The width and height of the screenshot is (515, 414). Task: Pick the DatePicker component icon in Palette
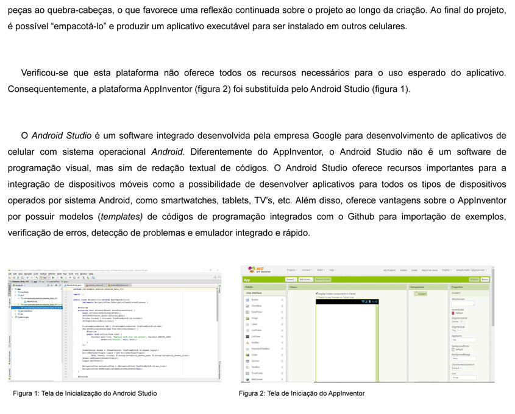point(246,312)
